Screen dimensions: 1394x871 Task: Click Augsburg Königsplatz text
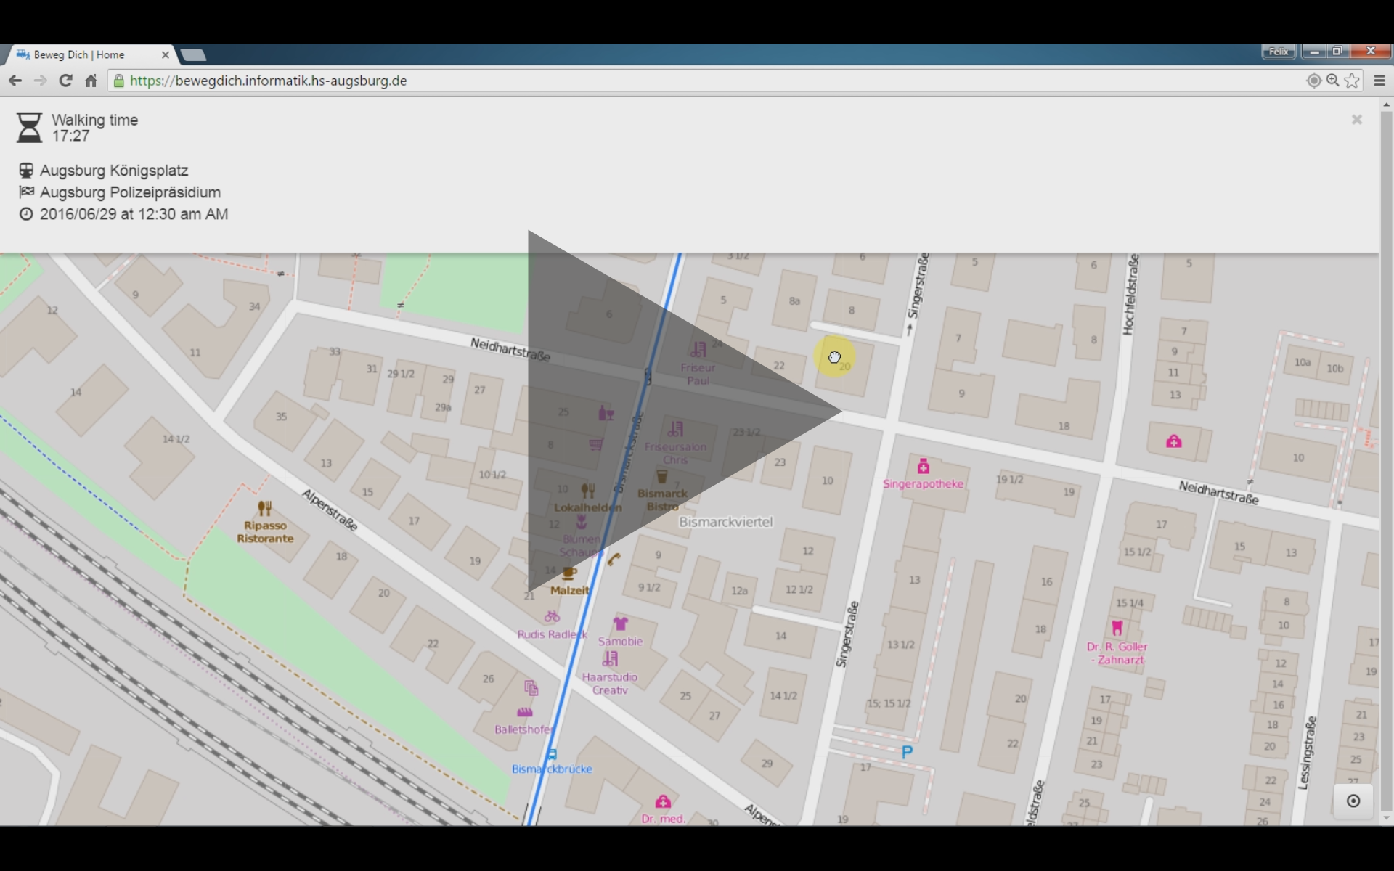[114, 171]
